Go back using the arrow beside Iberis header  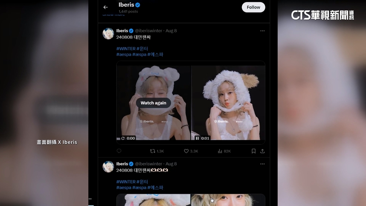(x=105, y=7)
